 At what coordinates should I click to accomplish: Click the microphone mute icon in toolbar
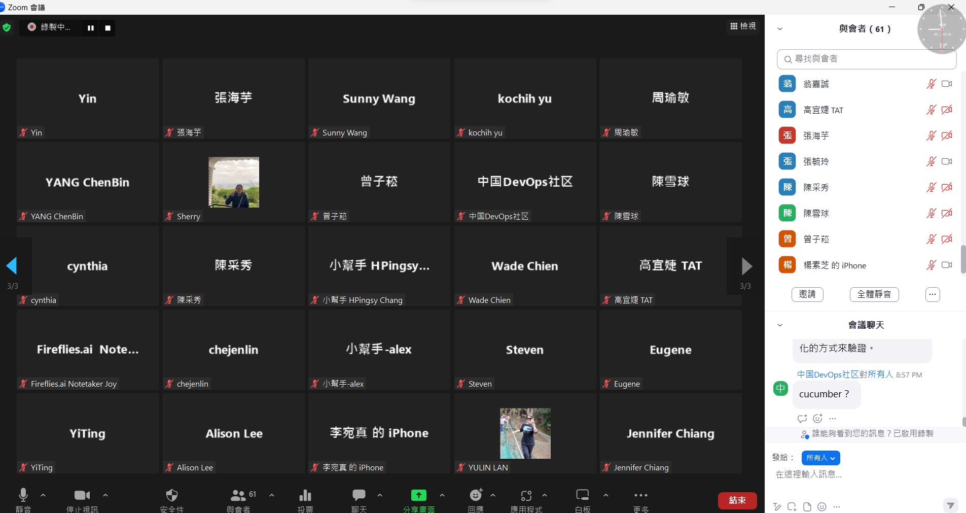pos(23,495)
